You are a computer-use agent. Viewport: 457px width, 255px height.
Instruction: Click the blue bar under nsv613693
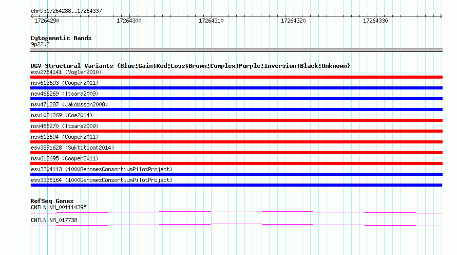236,88
